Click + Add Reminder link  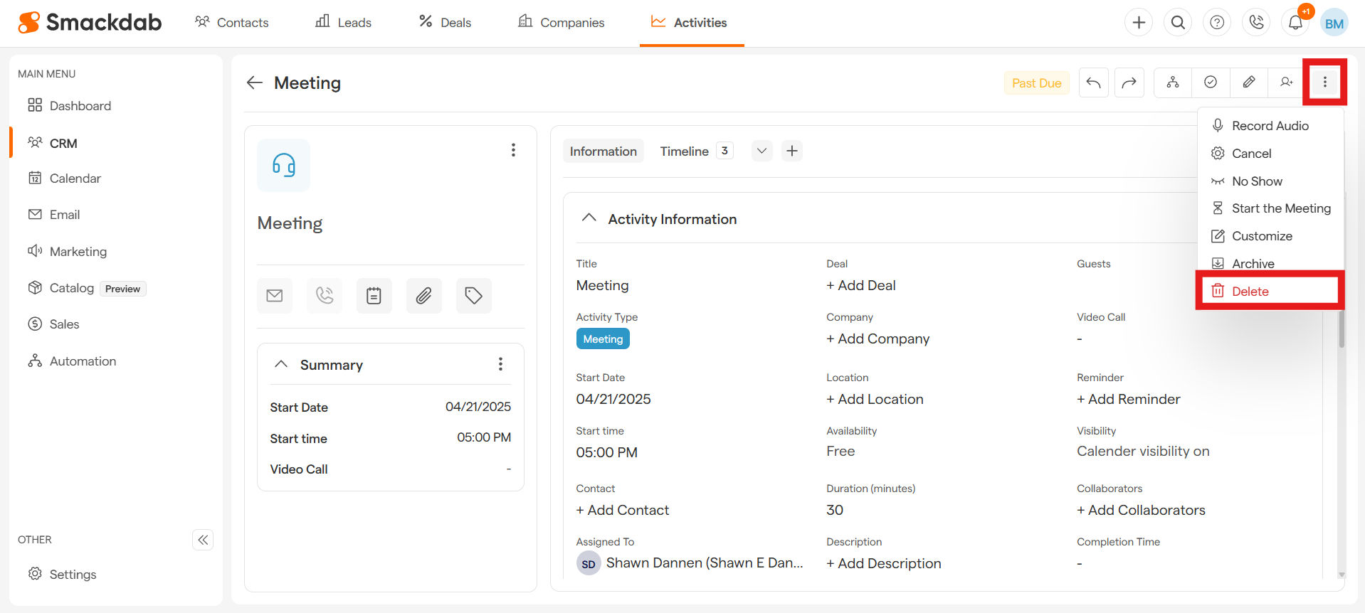click(1128, 399)
